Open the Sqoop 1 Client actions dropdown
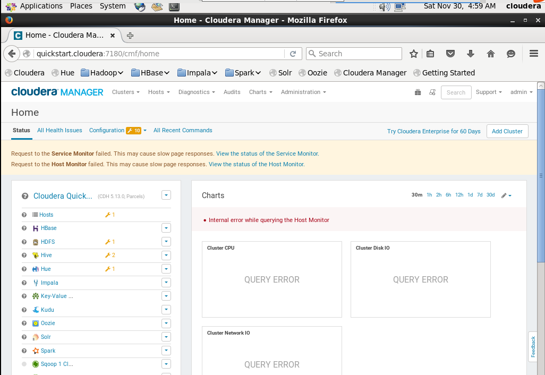 [166, 364]
